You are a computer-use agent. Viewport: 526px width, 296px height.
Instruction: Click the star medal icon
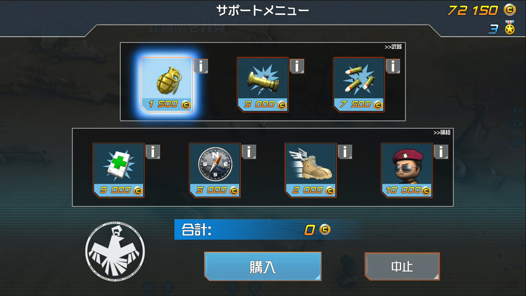click(x=510, y=28)
